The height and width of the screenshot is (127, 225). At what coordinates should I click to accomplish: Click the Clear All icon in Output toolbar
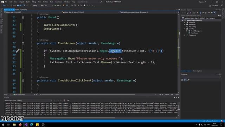64,101
